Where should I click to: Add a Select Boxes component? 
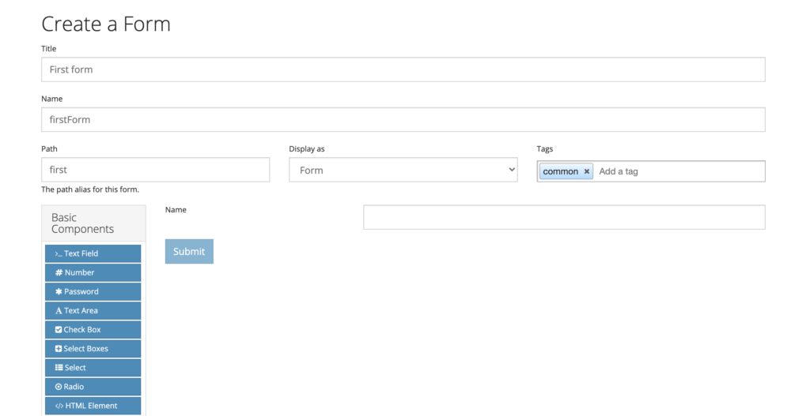pyautogui.click(x=93, y=349)
